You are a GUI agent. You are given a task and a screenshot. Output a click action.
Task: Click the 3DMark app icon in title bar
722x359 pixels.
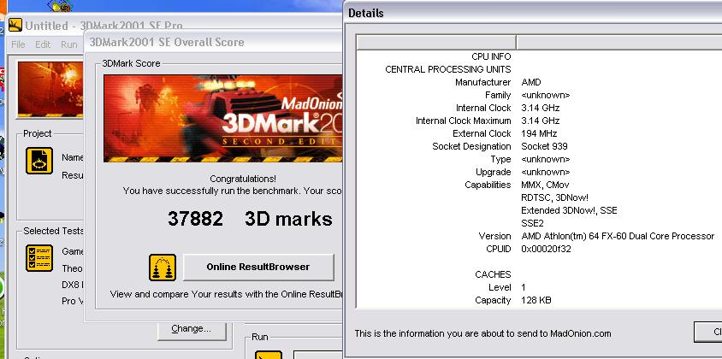(15, 25)
